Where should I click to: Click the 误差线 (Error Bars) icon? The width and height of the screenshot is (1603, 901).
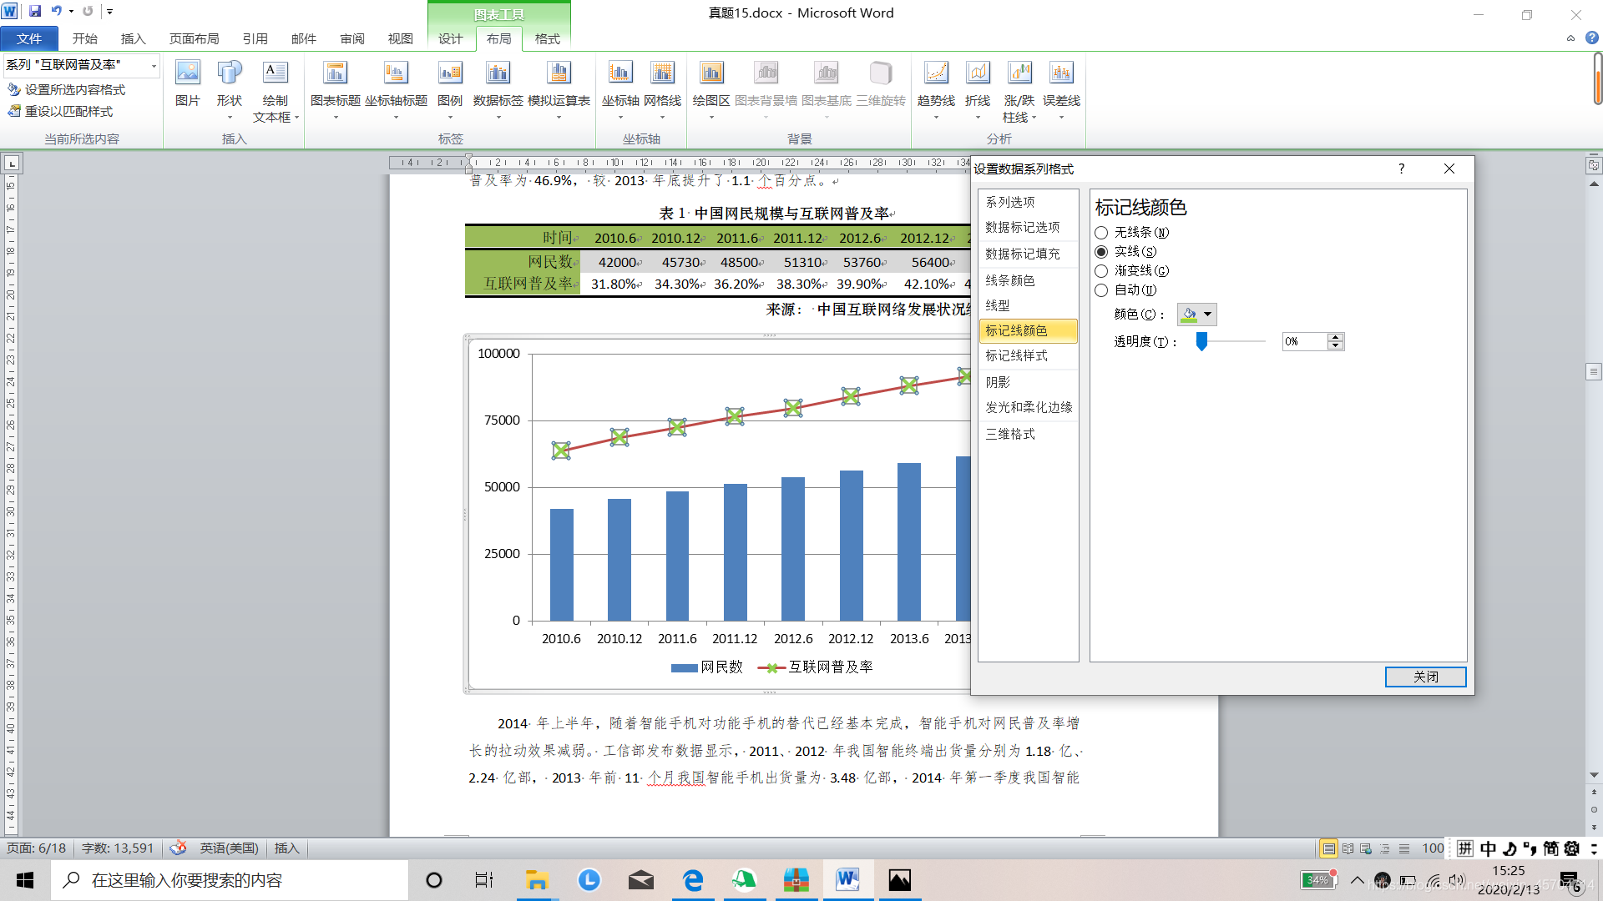pos(1060,74)
